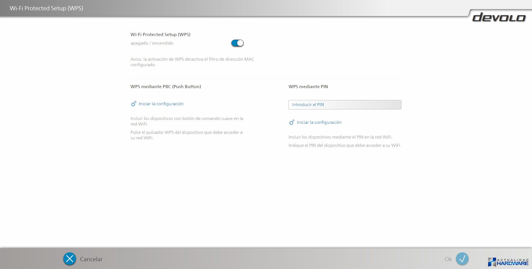Click the Wi-Fi Protected Setup section heading
This screenshot has height=269, width=532.
pos(160,35)
